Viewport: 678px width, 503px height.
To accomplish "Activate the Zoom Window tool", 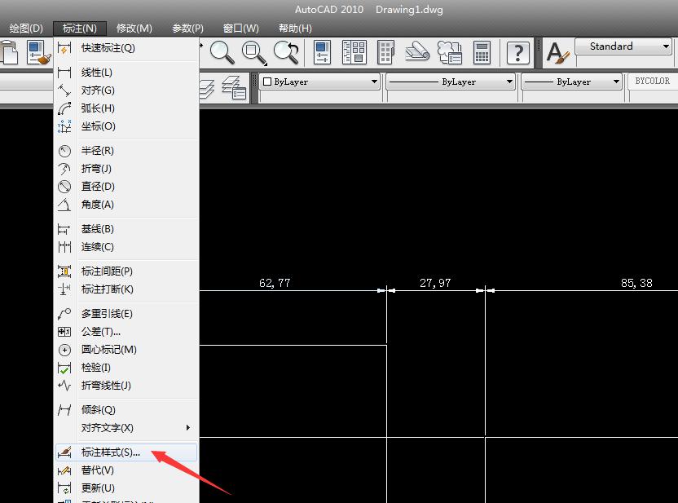I will pos(252,52).
